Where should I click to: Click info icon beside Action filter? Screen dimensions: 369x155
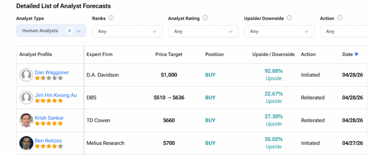point(340,18)
